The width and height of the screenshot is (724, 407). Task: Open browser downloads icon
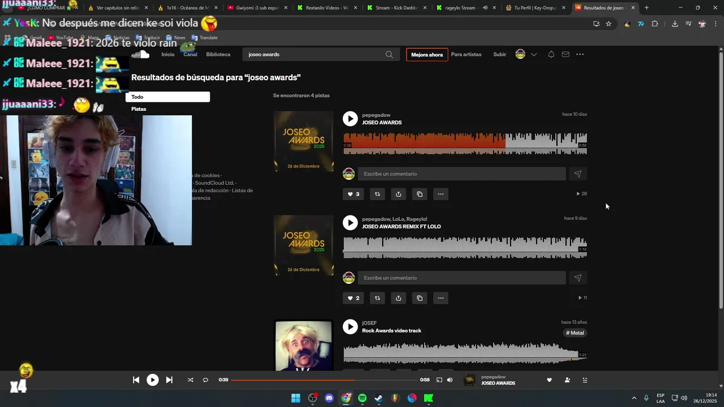coord(675,24)
